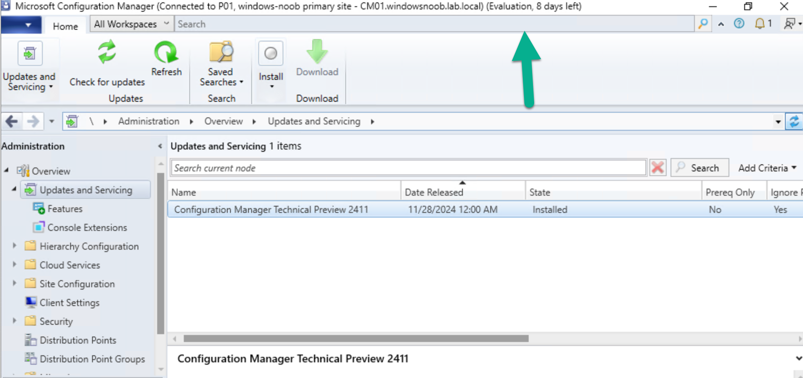803x378 pixels.
Task: Click the horizontal scrollbar of results list
Action: tap(355, 338)
